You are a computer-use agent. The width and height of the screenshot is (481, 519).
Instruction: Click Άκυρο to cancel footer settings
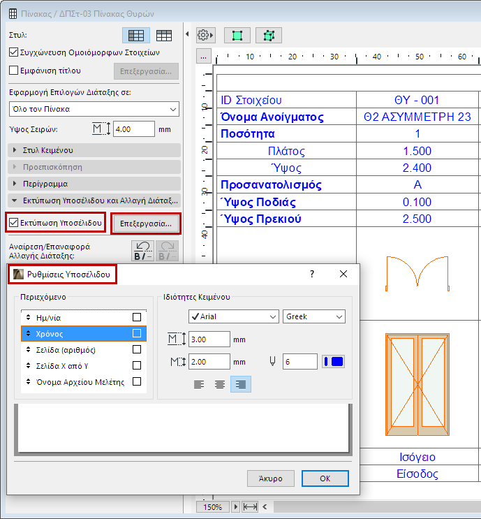271,478
